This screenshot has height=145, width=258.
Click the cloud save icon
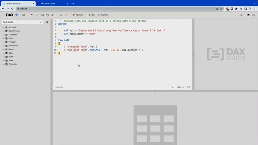[x=24, y=15]
